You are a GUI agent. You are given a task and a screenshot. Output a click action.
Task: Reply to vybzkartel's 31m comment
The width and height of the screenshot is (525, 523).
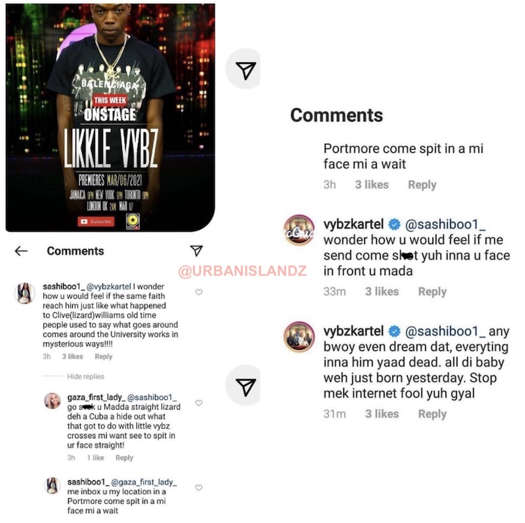pos(432,414)
